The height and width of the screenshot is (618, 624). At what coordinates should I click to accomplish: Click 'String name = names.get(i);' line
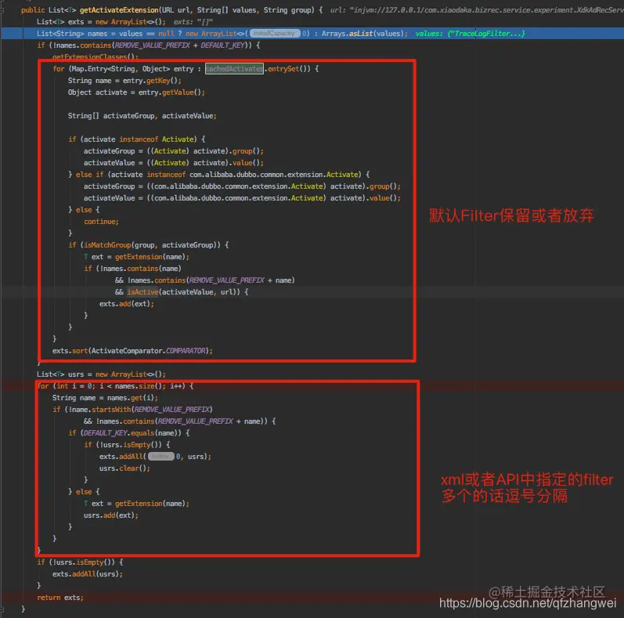(x=105, y=398)
